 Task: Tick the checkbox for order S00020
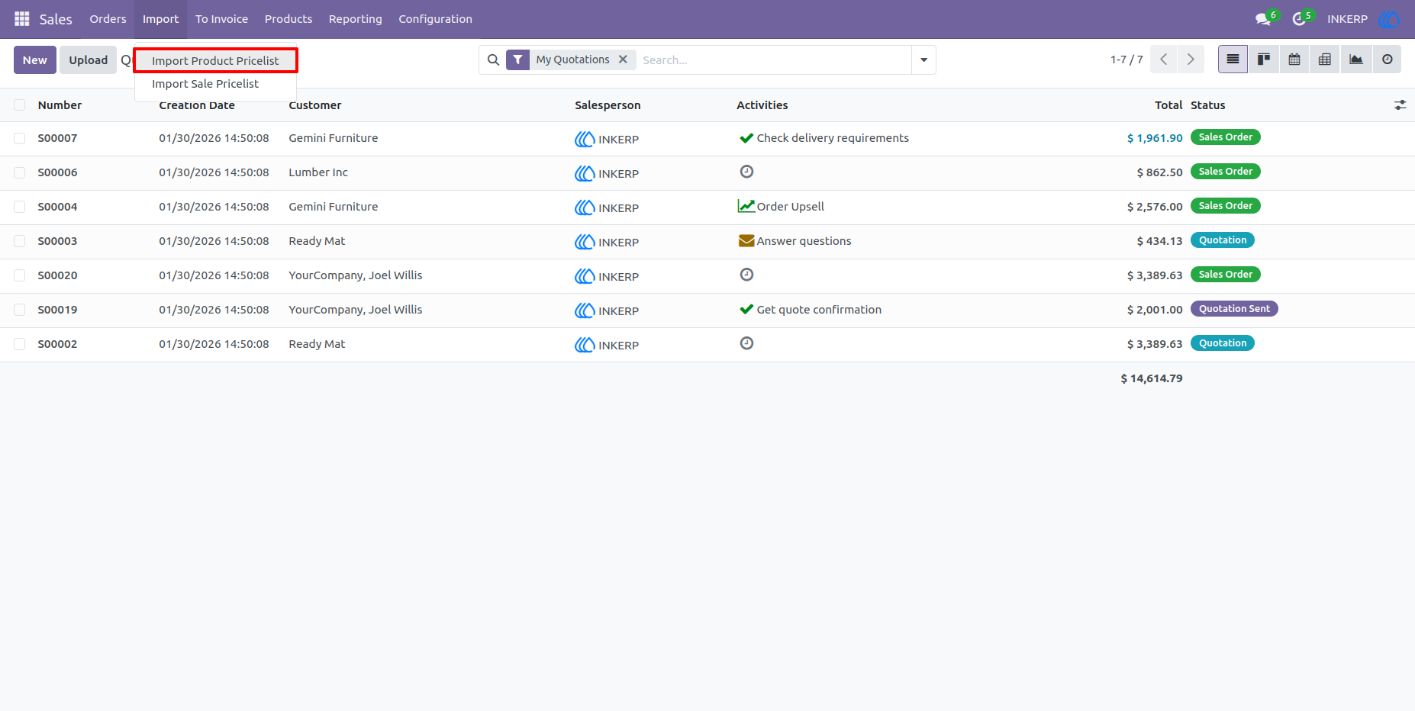click(20, 275)
